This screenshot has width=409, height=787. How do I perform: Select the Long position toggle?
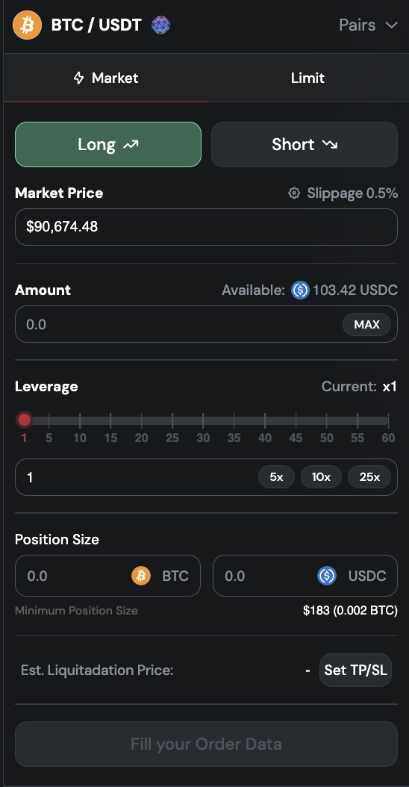tap(108, 145)
